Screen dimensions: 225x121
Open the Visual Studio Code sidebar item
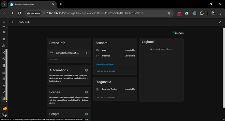click(4, 52)
